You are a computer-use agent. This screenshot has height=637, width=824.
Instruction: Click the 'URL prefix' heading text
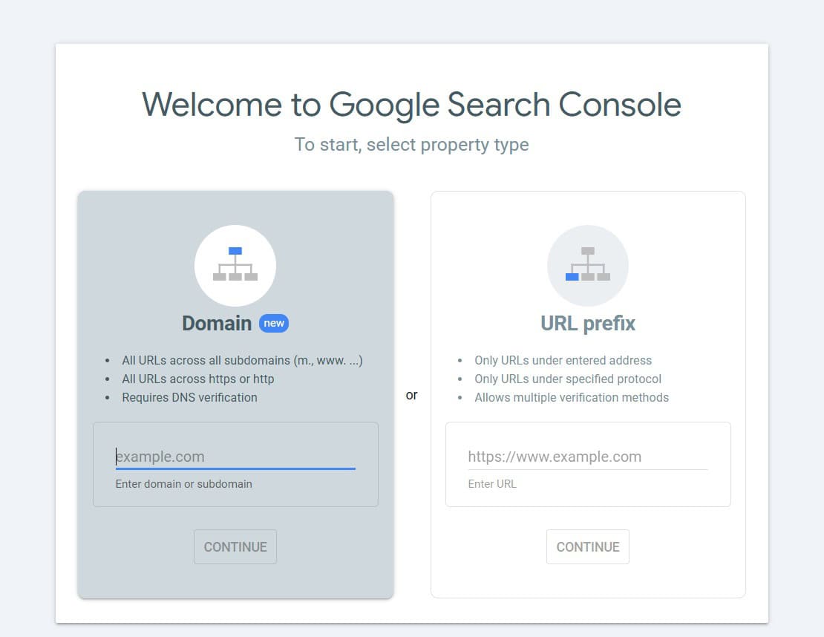coord(587,323)
